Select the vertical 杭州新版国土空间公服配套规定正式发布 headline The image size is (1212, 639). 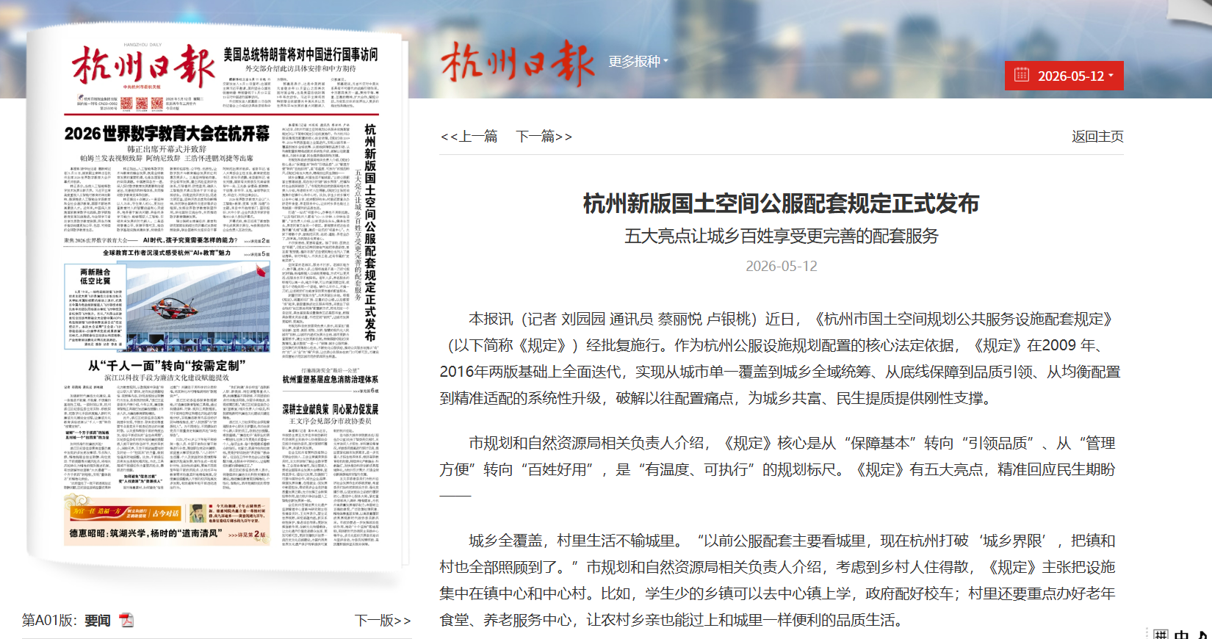coord(370,232)
